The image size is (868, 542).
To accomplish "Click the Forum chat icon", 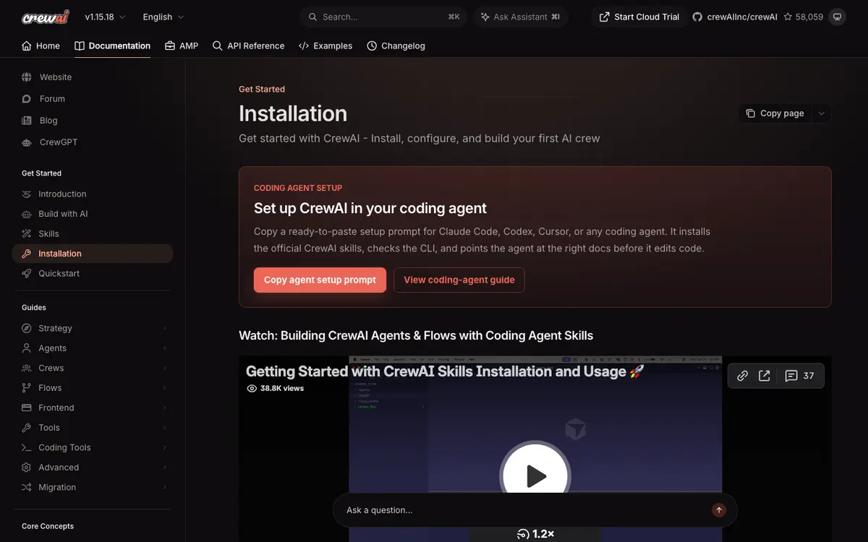I will 27,99.
